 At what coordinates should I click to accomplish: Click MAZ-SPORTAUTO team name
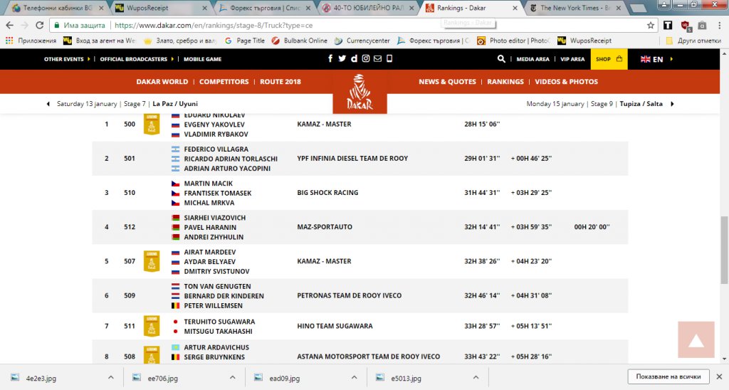pyautogui.click(x=325, y=227)
